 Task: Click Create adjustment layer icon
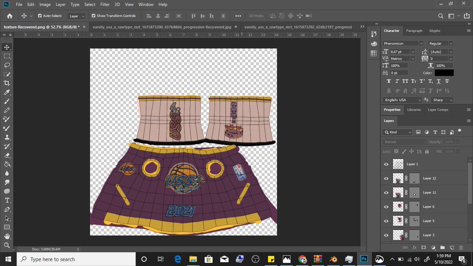[433, 247]
